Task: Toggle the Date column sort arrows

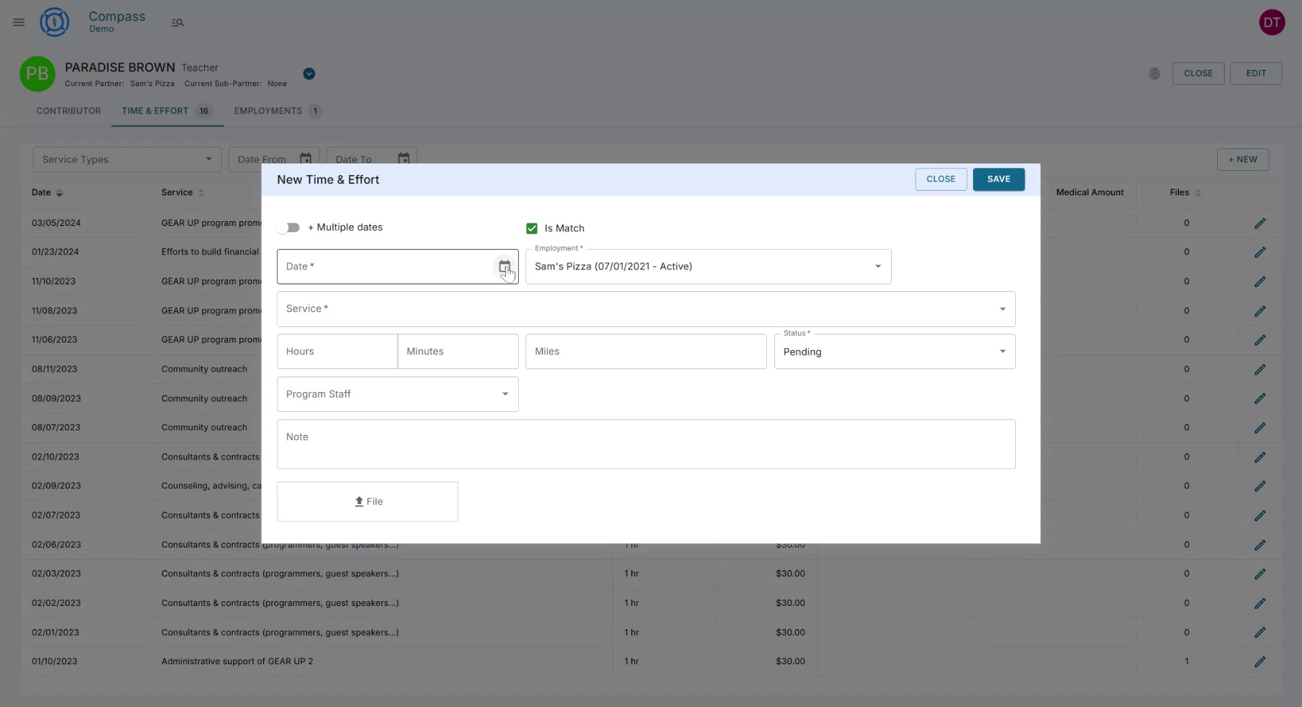Action: click(x=60, y=193)
